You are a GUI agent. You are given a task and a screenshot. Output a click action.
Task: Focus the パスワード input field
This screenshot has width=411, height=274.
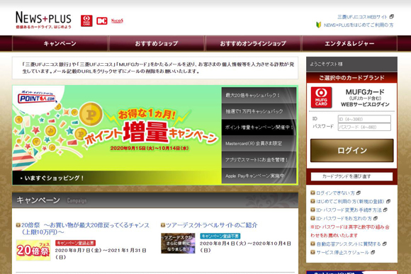coord(364,127)
